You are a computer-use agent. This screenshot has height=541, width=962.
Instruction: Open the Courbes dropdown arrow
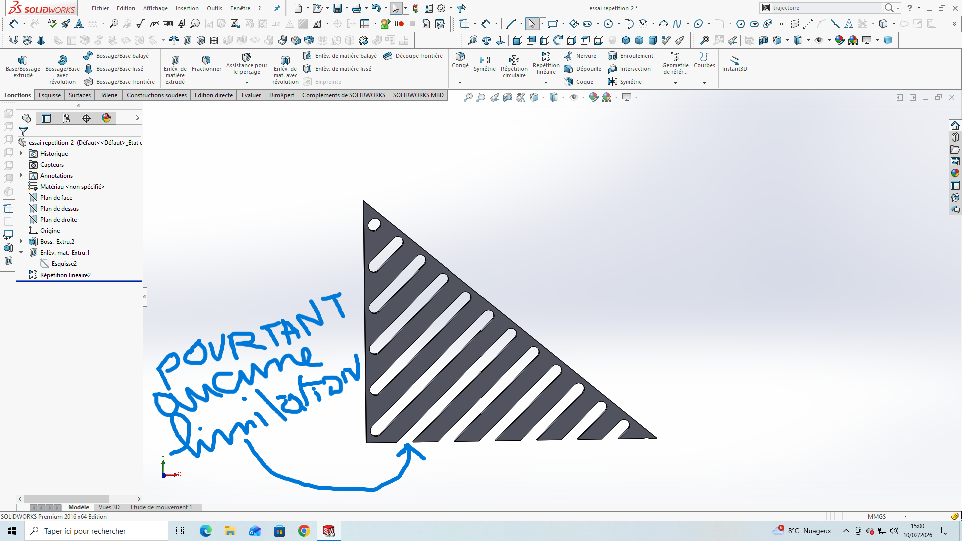pos(704,83)
